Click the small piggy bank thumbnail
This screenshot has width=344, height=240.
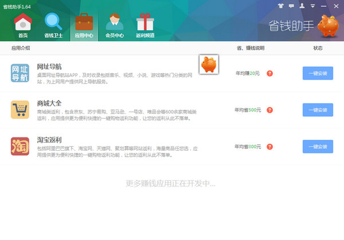(x=209, y=64)
